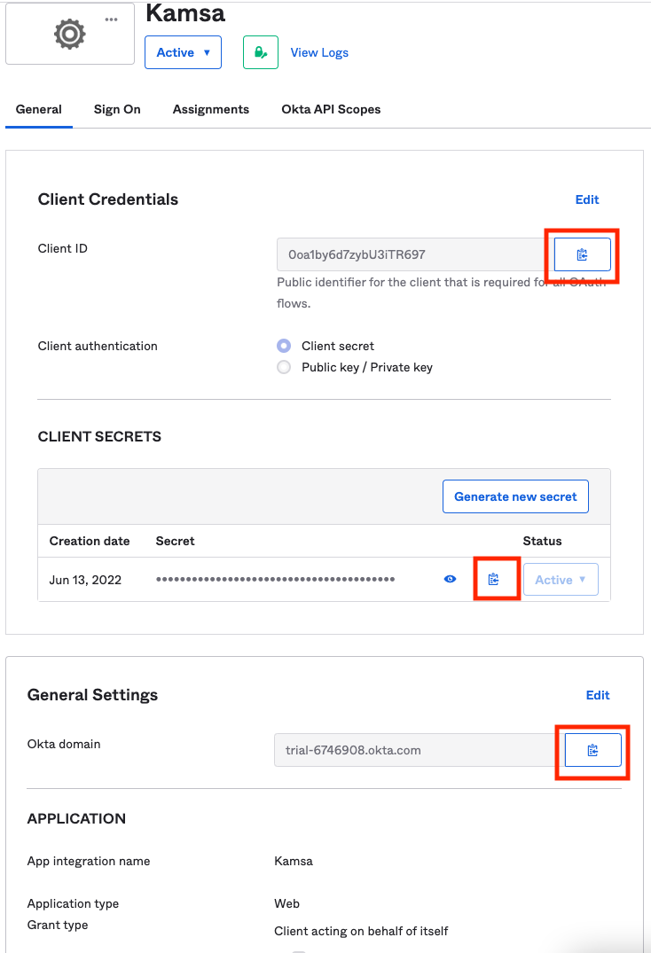This screenshot has width=651, height=953.
Task: Copy the client secret to clipboard
Action: [x=493, y=579]
